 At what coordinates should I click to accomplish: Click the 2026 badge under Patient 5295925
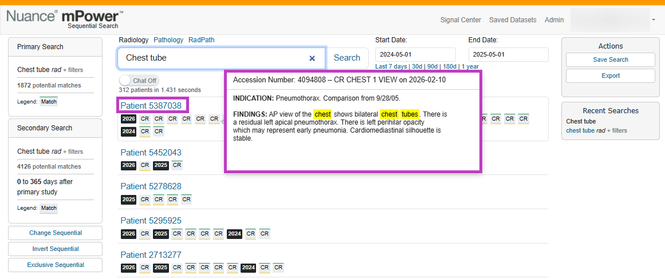[x=128, y=233]
